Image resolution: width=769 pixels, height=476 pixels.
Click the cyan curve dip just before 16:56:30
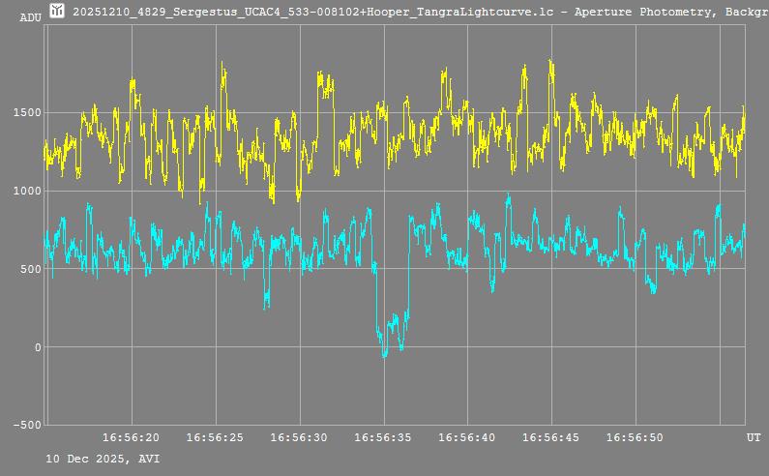(x=267, y=304)
